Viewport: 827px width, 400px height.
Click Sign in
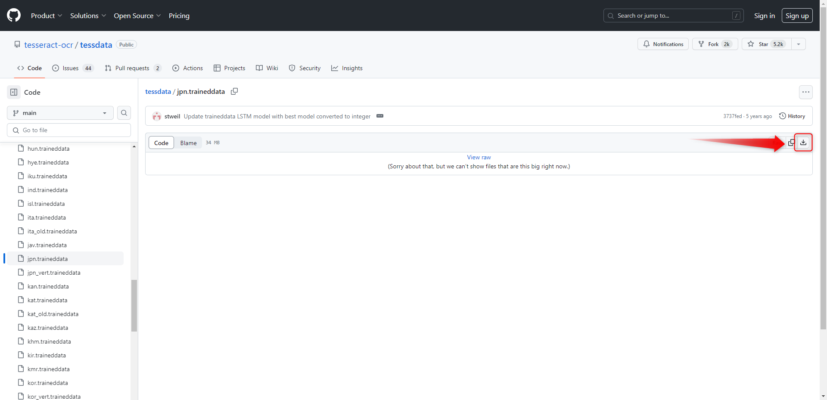765,16
